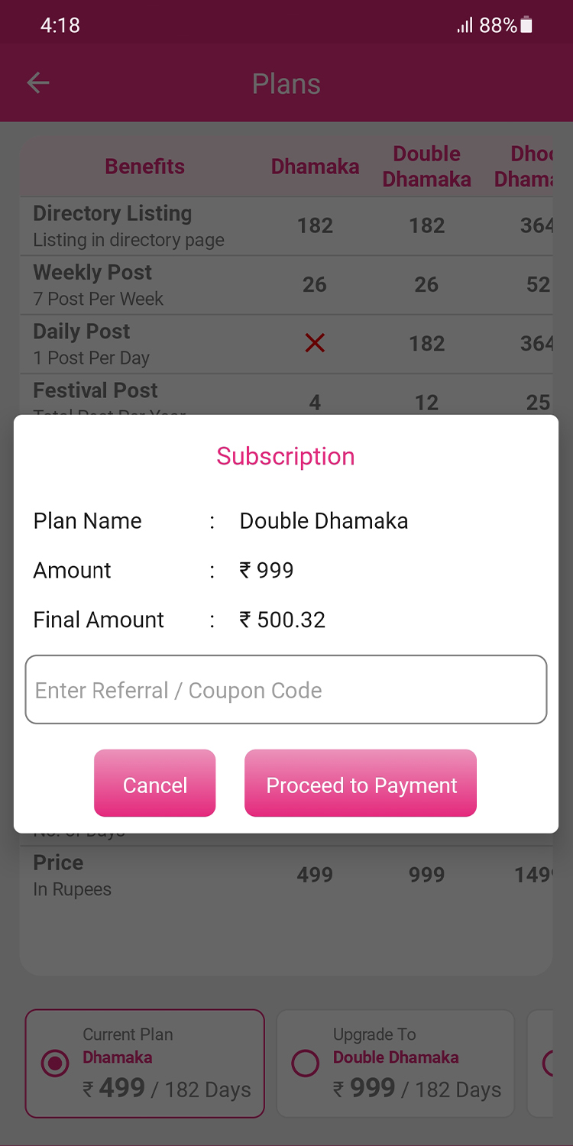This screenshot has height=1146, width=573.
Task: Tap the signal strength icon
Action: click(465, 25)
